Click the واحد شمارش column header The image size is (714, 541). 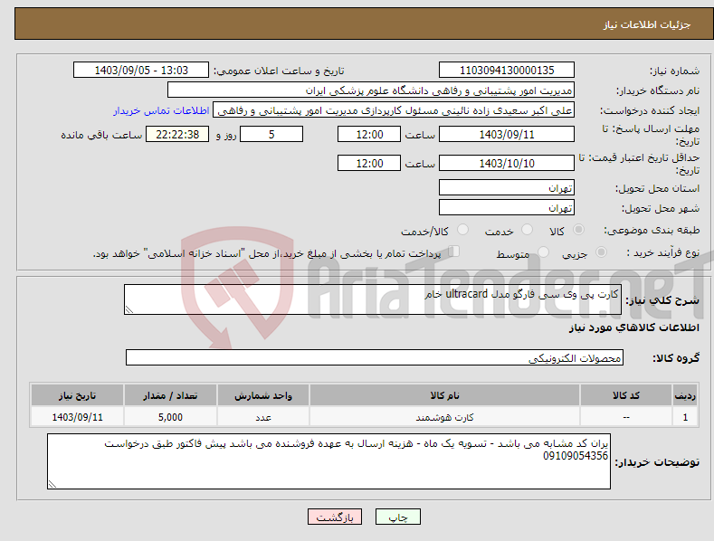coord(263,395)
